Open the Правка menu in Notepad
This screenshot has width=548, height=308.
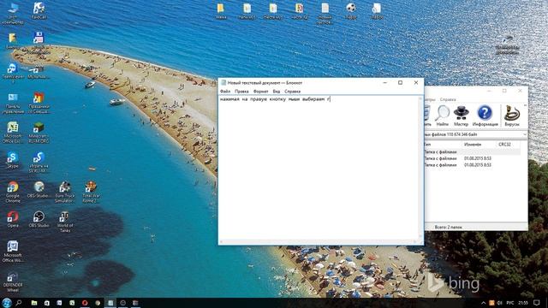241,92
